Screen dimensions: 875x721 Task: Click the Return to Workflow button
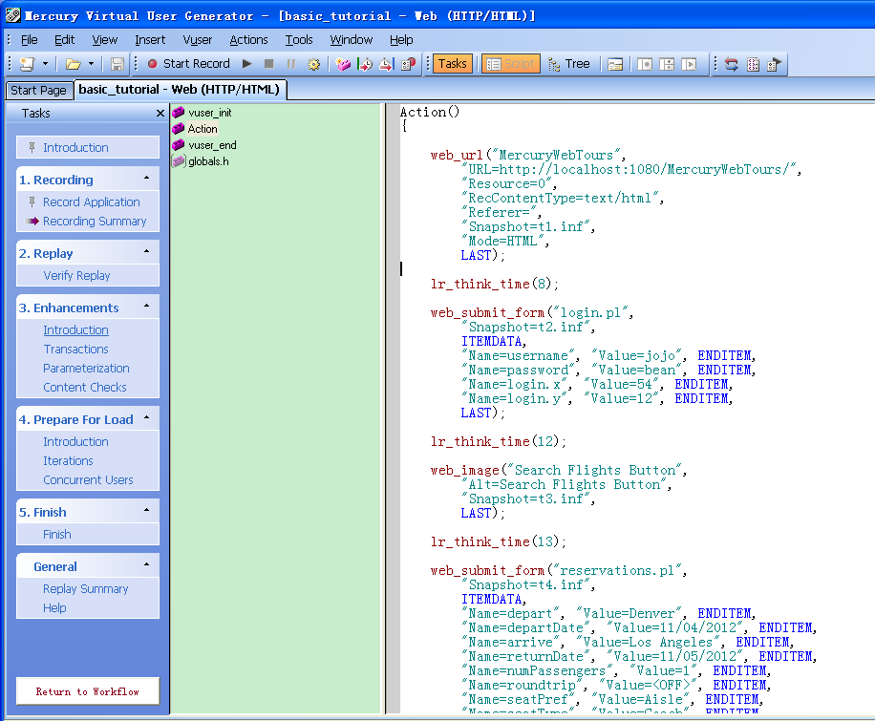click(87, 689)
